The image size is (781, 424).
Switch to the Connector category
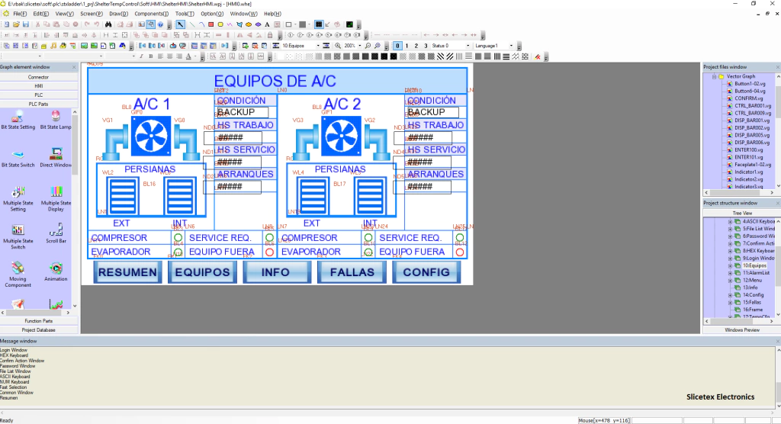click(x=39, y=77)
